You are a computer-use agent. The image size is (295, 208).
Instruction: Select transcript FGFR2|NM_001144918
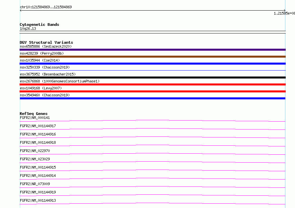click(38, 142)
